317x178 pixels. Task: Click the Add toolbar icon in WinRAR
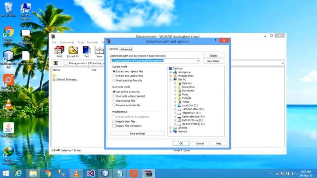(59, 52)
